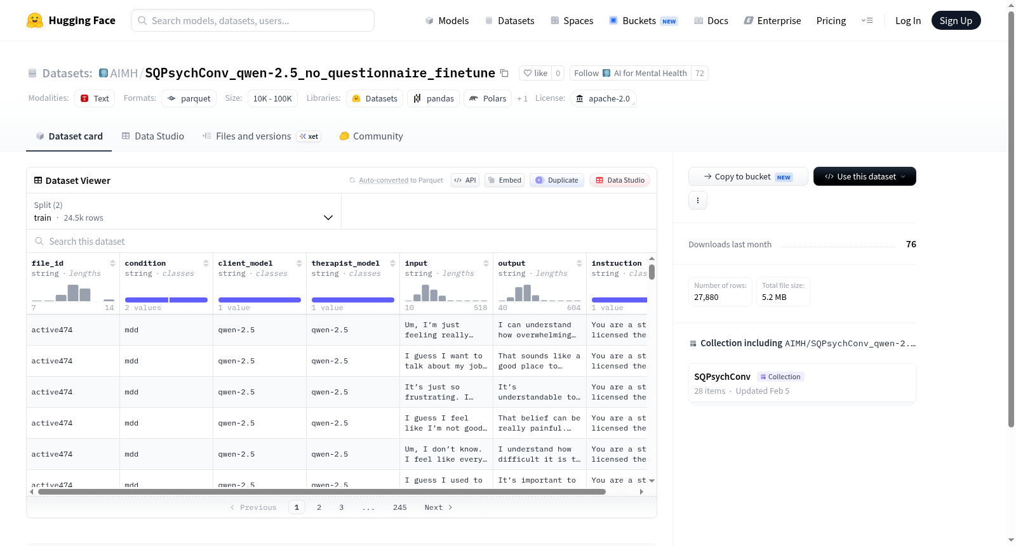
Task: Duplicate the dataset viewer
Action: pyautogui.click(x=557, y=180)
